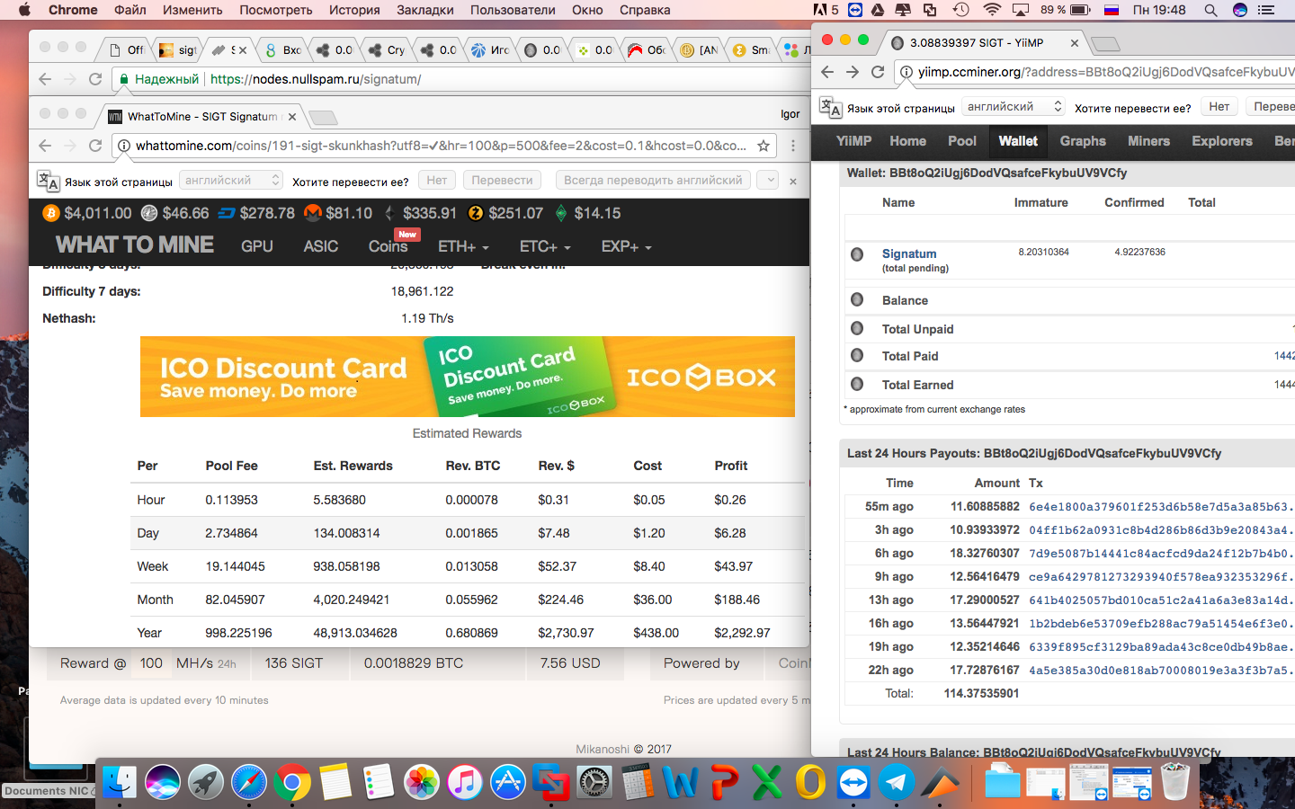Open the История menu in the menu bar
Image resolution: width=1295 pixels, height=809 pixels.
(354, 10)
